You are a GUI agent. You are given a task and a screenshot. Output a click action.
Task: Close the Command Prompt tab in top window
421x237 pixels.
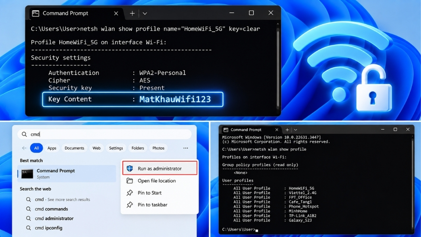click(116, 13)
